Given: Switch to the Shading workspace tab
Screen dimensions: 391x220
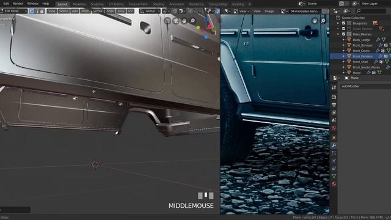Looking at the screenshot, I should (159, 4).
